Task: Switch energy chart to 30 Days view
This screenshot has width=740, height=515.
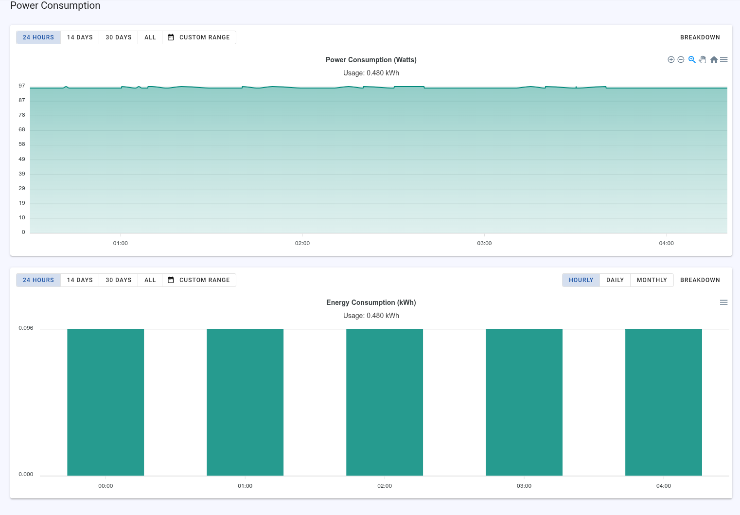Action: (x=118, y=280)
